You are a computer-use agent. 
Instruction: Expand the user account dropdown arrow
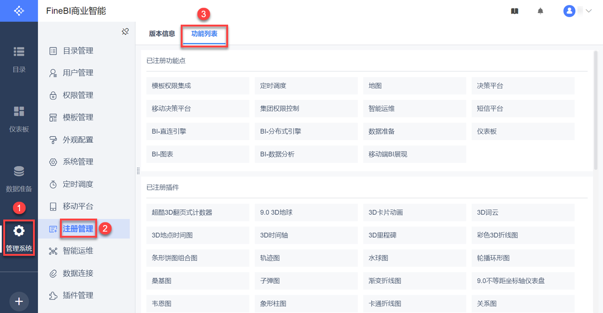tap(589, 11)
